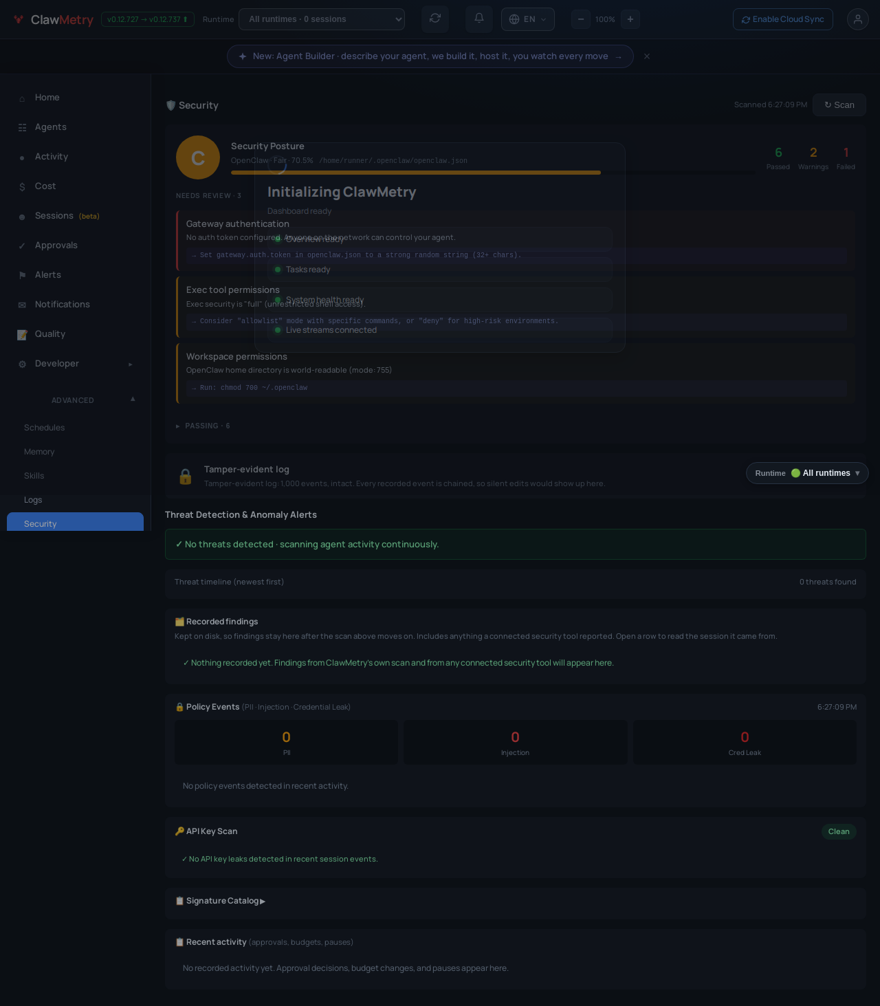Click the 6 Passed counter

(x=778, y=158)
